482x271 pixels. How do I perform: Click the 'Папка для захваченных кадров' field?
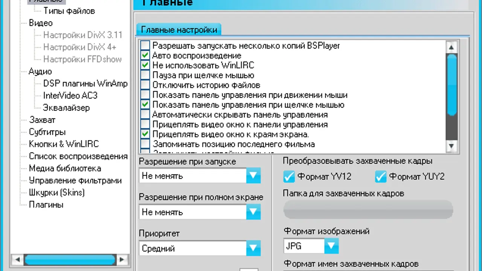click(x=368, y=210)
